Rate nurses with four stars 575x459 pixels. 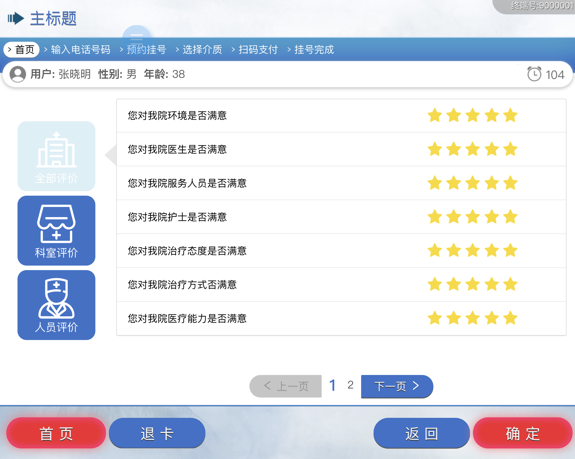tap(492, 217)
